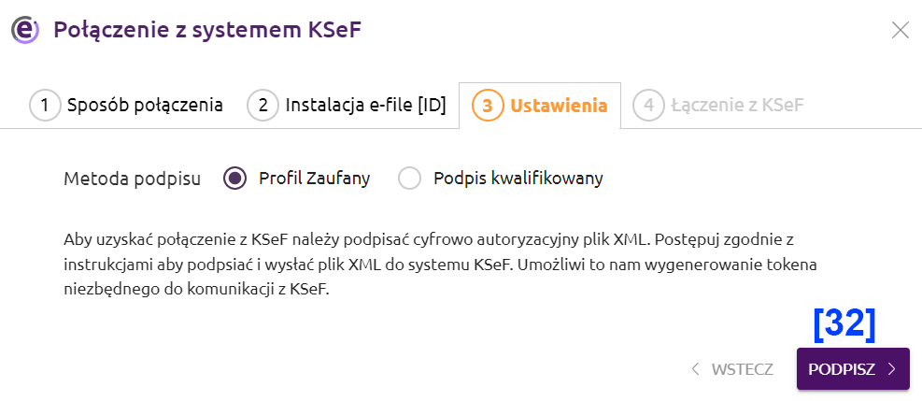Click the Profil Zaufany option label

point(314,179)
